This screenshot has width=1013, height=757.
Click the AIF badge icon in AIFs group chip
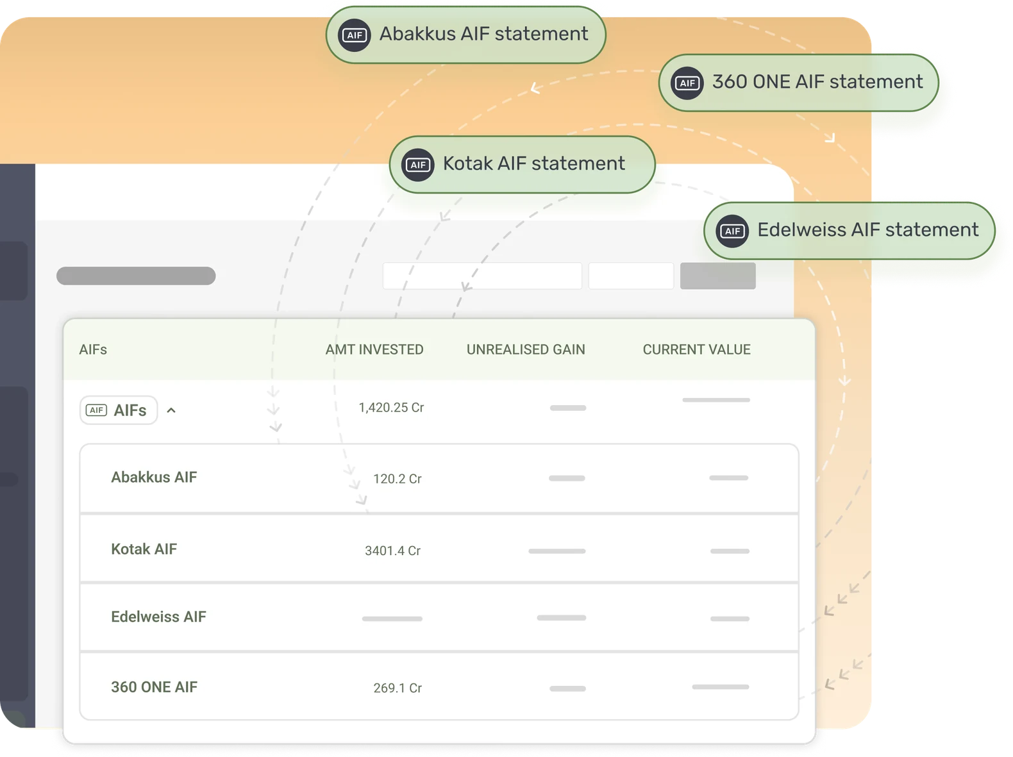97,410
